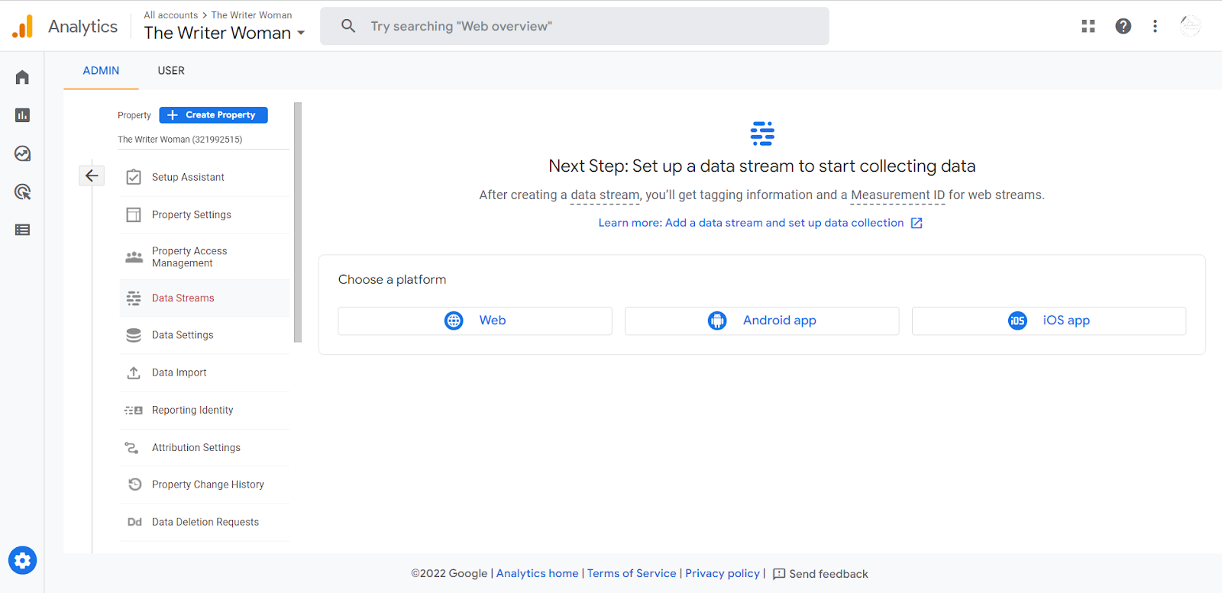
Task: Open the Home icon in left sidebar
Action: 22,77
